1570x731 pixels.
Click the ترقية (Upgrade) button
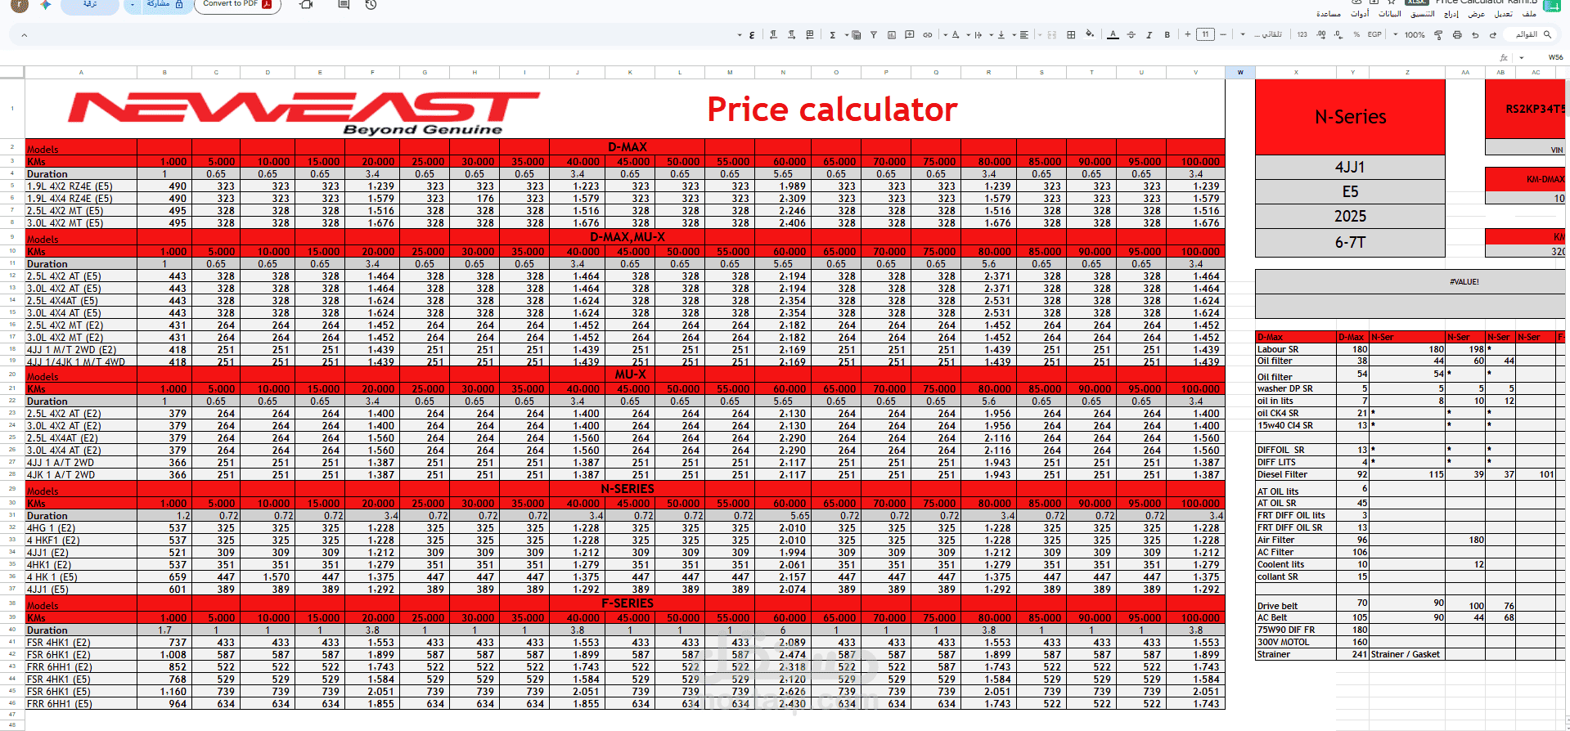pos(90,5)
